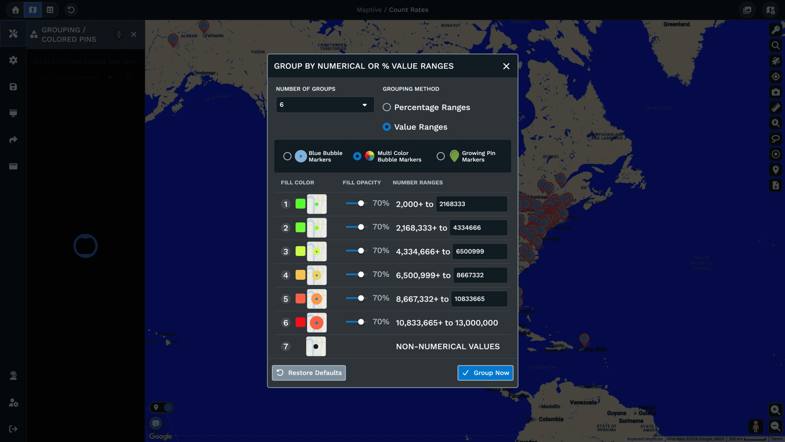Open the data table grid icon
Viewport: 785px width, 442px height.
50,10
